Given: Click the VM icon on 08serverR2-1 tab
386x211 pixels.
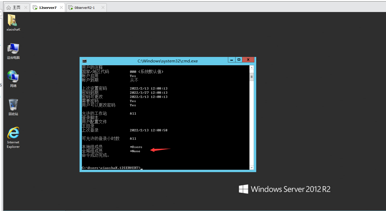Looking at the screenshot, I should (x=71, y=8).
